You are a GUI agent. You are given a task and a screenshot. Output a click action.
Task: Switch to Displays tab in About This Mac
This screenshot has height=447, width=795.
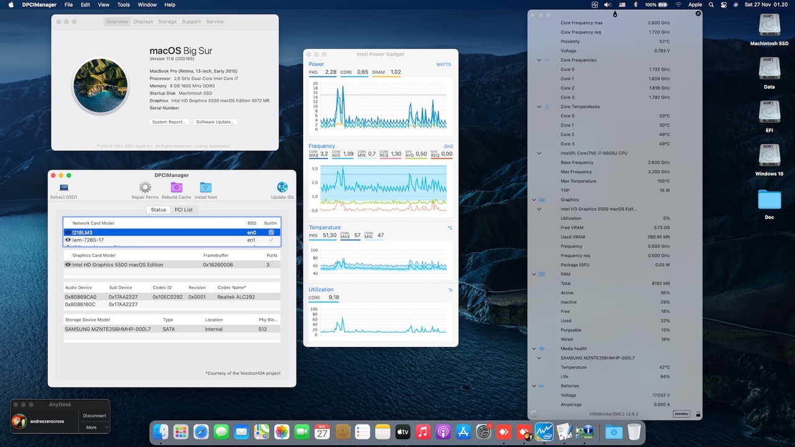[143, 22]
